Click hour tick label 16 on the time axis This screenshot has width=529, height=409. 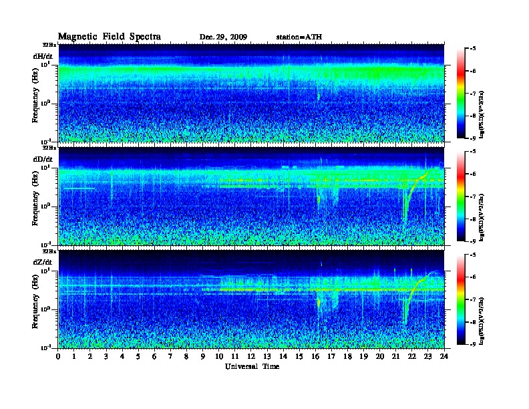[x=315, y=357]
